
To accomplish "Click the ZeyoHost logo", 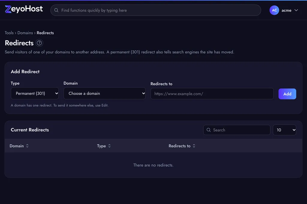I will click(24, 9).
